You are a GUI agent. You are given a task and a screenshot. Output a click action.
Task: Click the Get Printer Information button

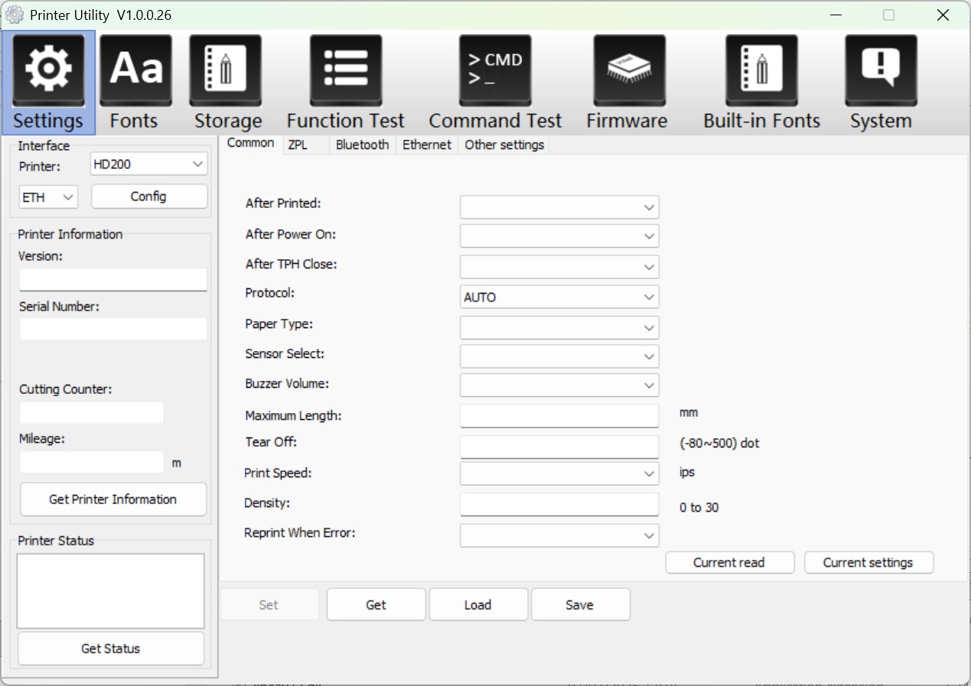click(x=112, y=499)
